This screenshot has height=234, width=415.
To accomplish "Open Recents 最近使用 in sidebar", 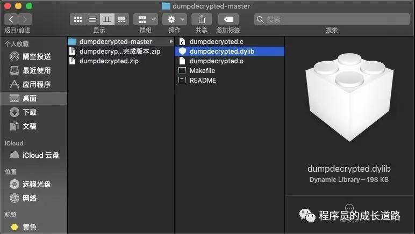I will [34, 70].
